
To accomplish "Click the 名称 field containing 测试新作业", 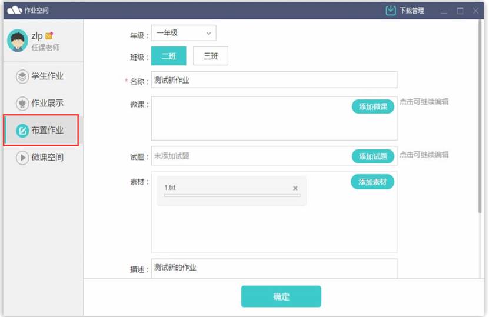I will pos(274,80).
